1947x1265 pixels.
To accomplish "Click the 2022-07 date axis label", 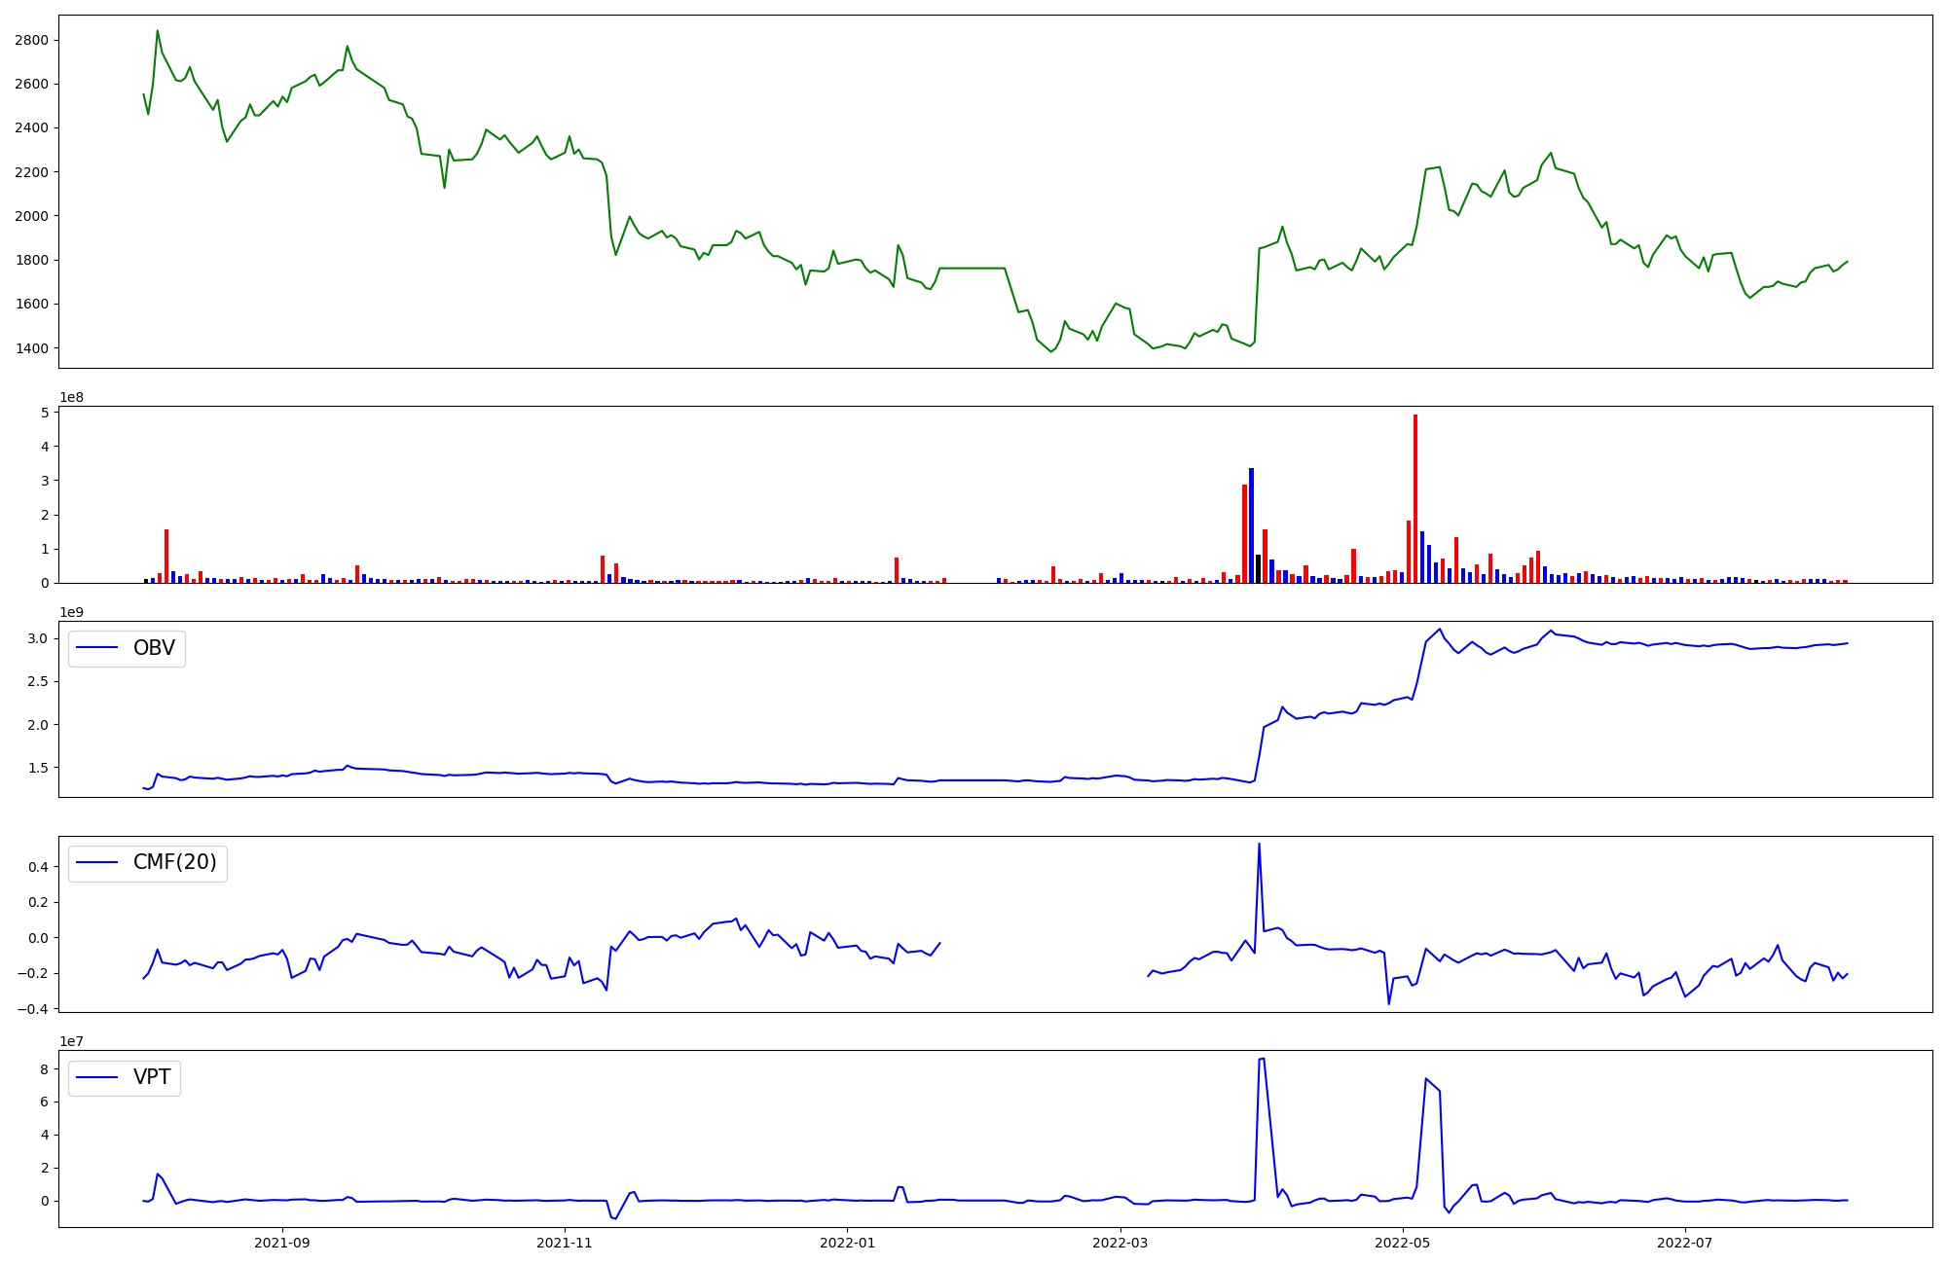I will click(x=1685, y=1243).
